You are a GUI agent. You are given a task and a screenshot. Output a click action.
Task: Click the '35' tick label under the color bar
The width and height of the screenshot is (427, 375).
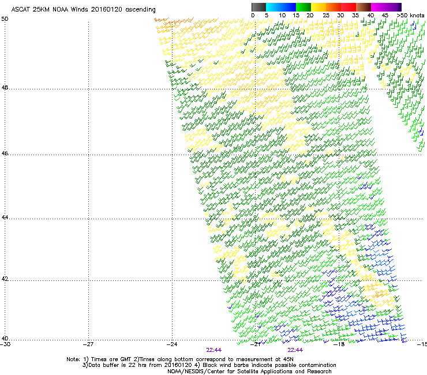355,16
